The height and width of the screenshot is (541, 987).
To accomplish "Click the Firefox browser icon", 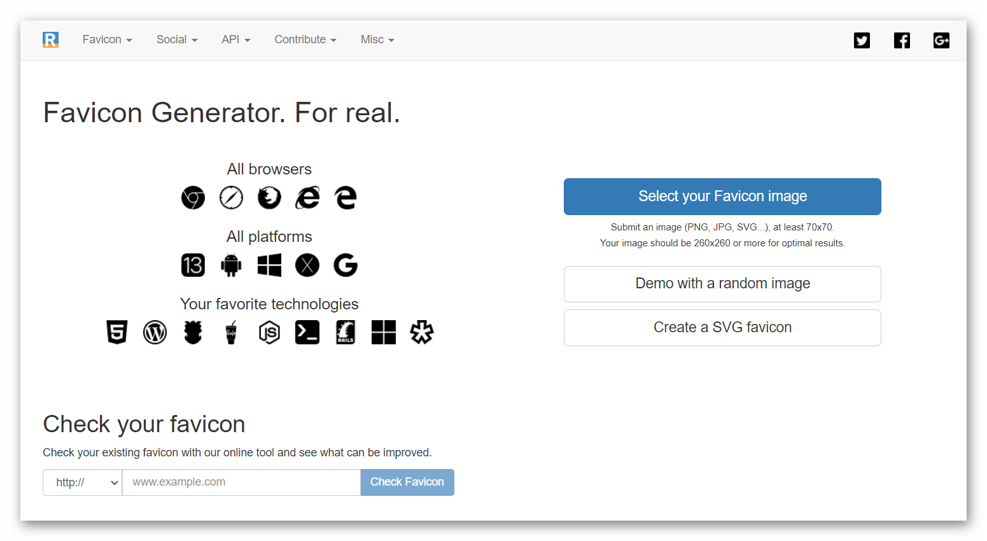I will point(269,197).
